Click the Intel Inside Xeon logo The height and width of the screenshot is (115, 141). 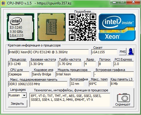(x=117, y=27)
